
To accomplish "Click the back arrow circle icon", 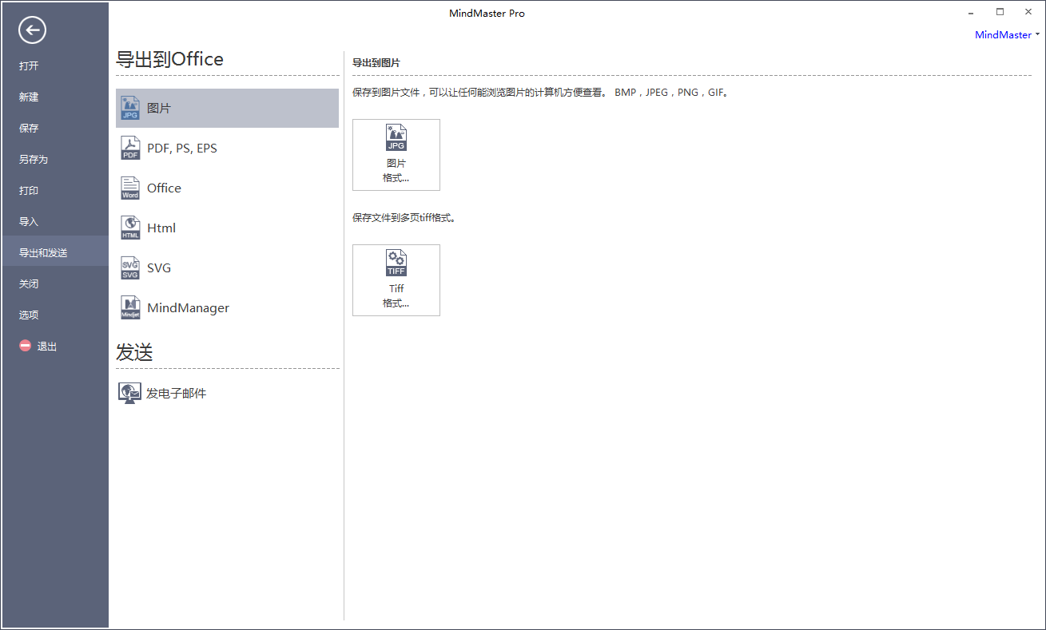I will pyautogui.click(x=32, y=30).
